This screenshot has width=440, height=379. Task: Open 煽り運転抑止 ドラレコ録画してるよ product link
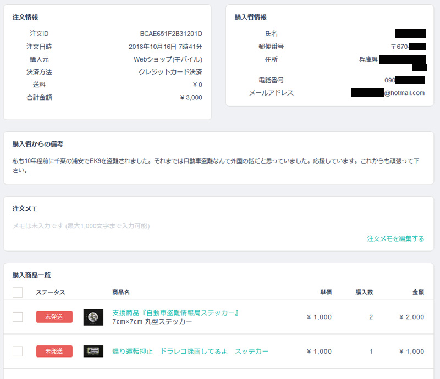click(190, 352)
